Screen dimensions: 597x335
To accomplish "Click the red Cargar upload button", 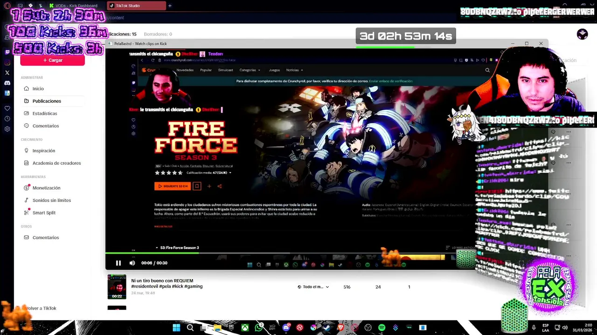I will tap(52, 60).
